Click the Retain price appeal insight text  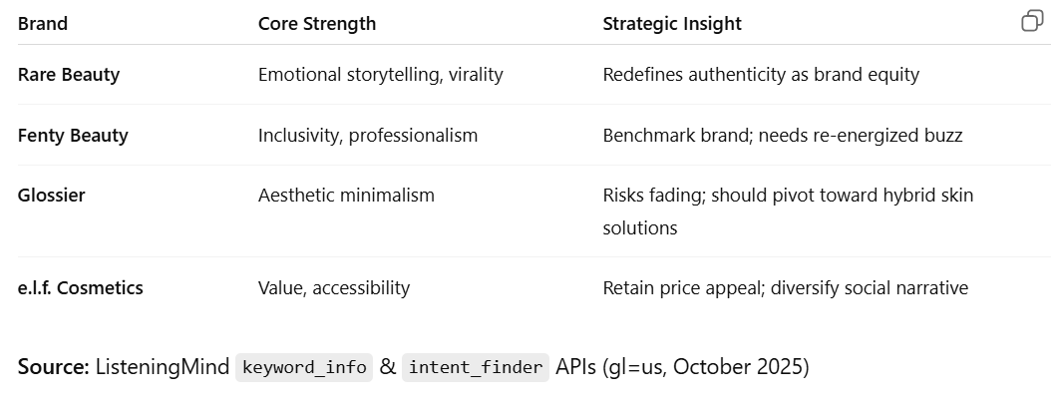pyautogui.click(x=786, y=288)
